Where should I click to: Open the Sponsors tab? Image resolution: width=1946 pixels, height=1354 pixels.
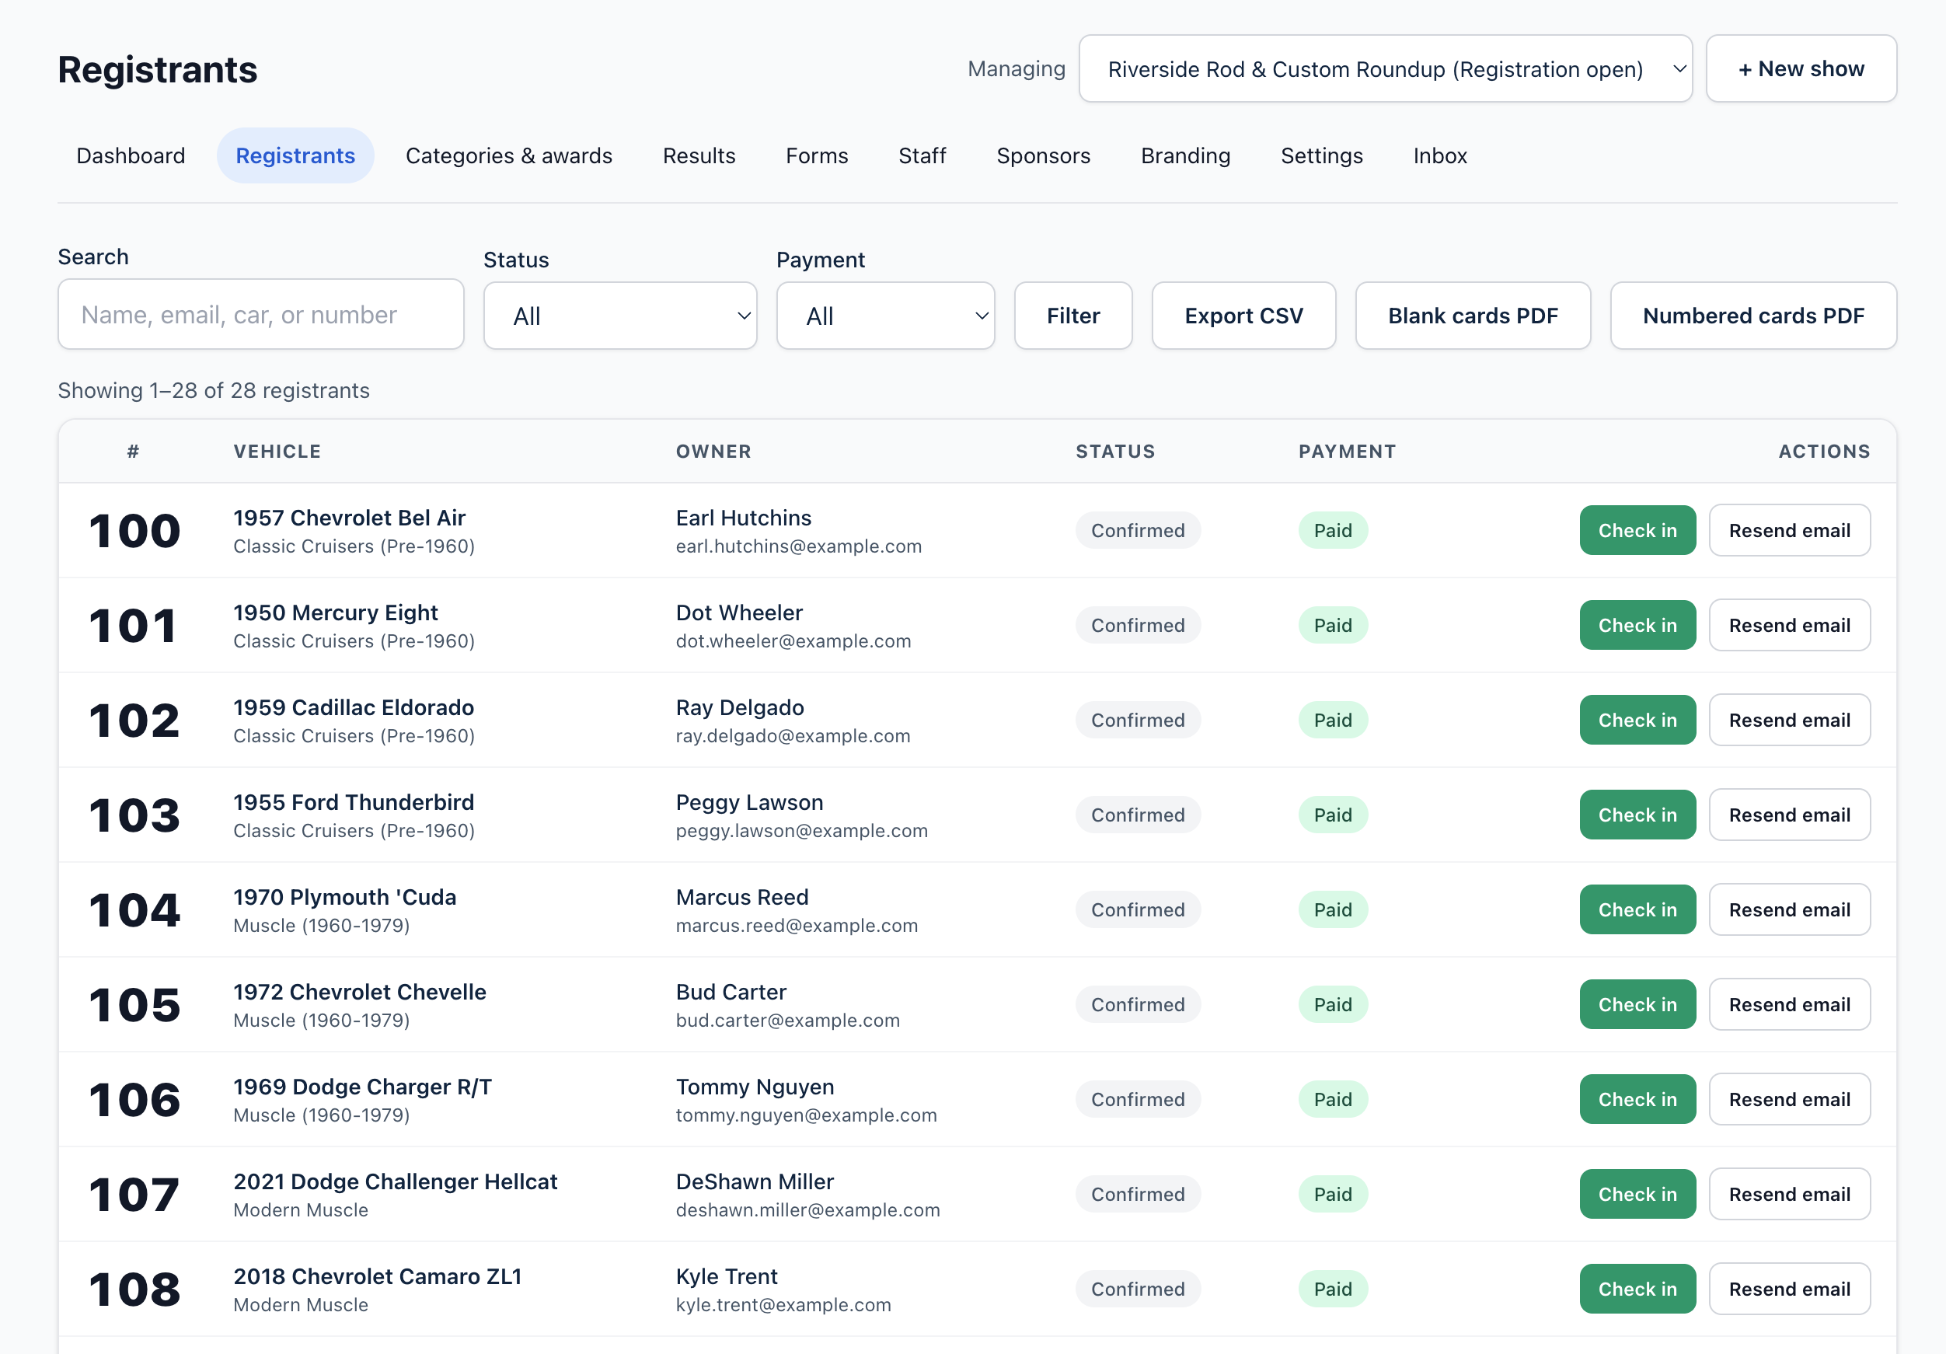click(x=1042, y=155)
